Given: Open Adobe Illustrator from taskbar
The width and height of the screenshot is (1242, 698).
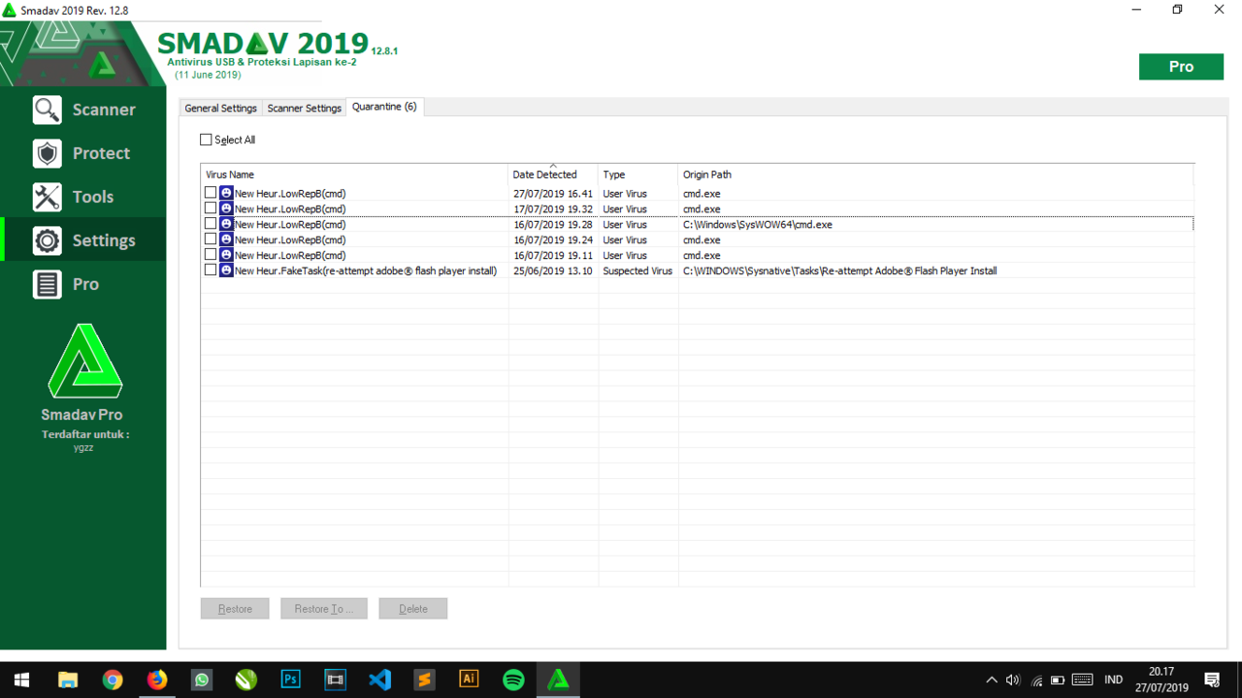Looking at the screenshot, I should pos(469,680).
